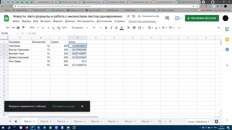This screenshot has width=232, height=130.
Task: Redo the last undone action
Action: (x=13, y=28)
